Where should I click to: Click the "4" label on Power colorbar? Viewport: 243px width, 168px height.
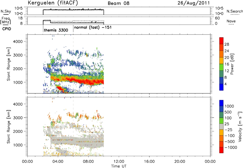225,84
